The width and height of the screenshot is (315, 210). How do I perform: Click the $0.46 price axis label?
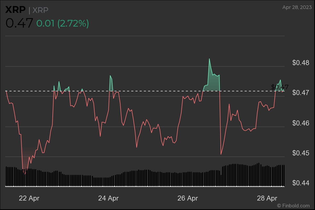[x=301, y=123]
